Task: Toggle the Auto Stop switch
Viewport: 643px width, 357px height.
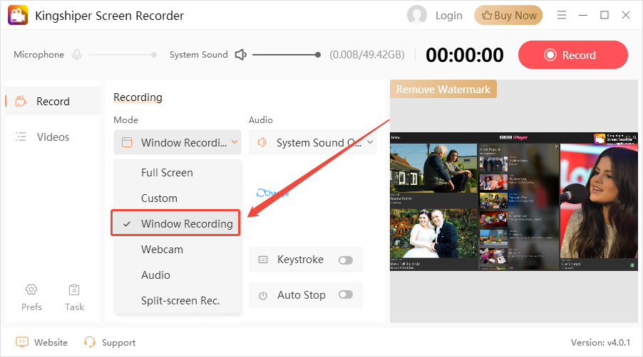Action: click(x=346, y=295)
